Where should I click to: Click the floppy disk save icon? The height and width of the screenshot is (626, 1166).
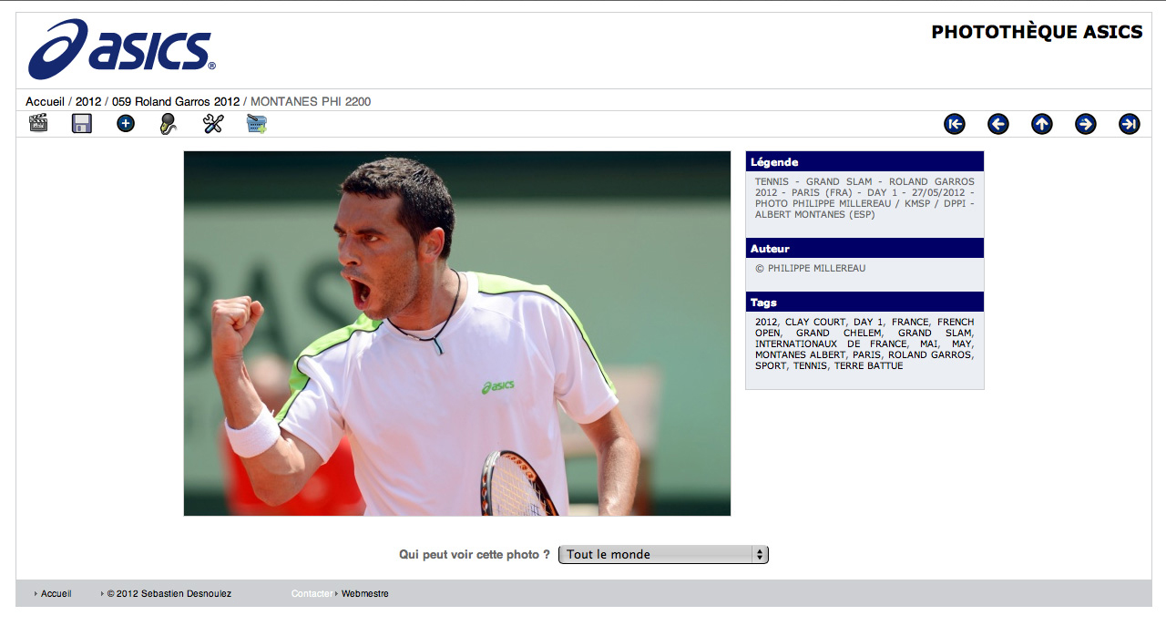pyautogui.click(x=82, y=123)
